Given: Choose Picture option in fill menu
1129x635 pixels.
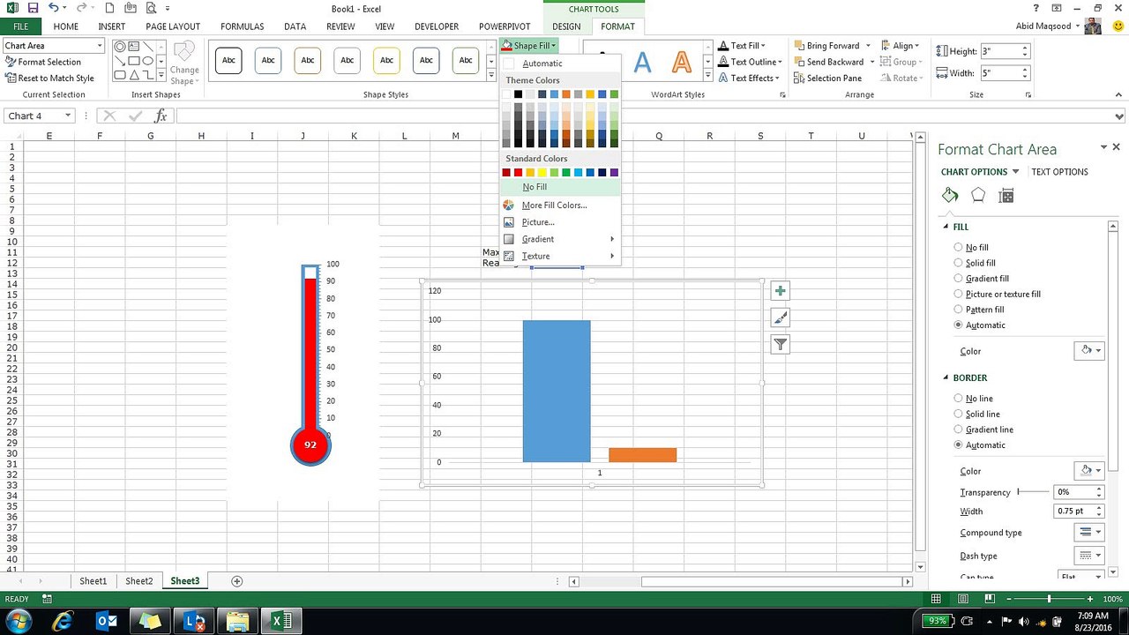Looking at the screenshot, I should click(x=559, y=222).
